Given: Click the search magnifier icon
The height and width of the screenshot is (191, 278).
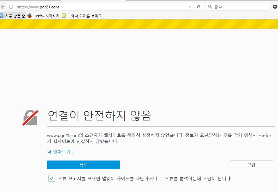Looking at the screenshot, I should click(210, 7).
